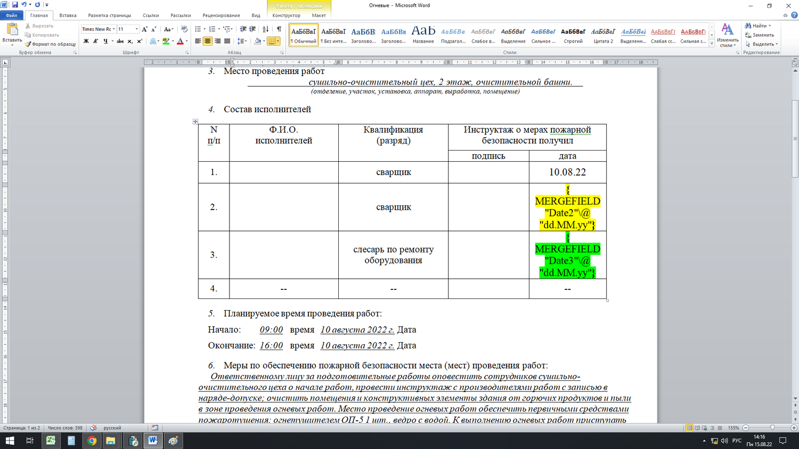Viewport: 799px width, 449px height.
Task: Click the table move handle above the table
Action: point(195,122)
